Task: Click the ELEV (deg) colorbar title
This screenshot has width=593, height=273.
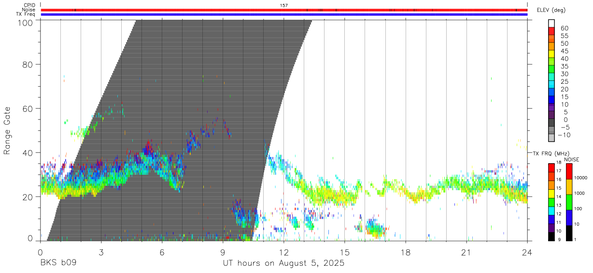Action: tap(551, 10)
